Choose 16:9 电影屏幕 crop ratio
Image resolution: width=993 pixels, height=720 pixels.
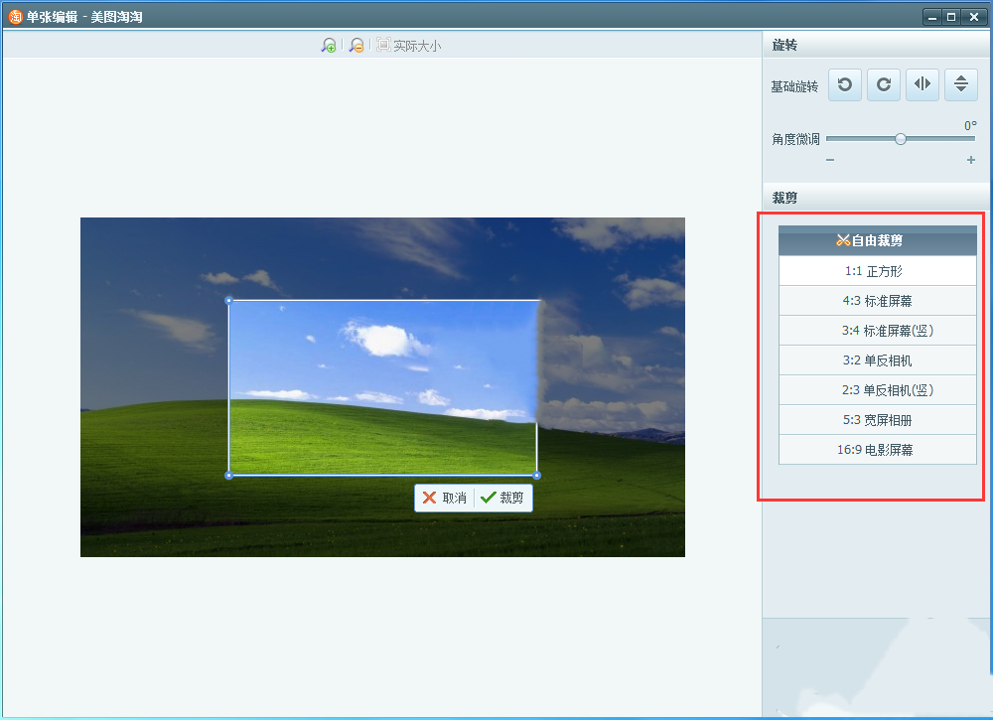click(878, 450)
